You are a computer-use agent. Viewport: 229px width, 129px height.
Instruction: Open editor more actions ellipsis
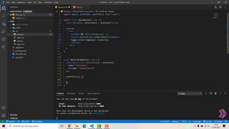coord(225,7)
